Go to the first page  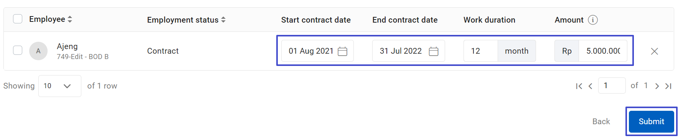pyautogui.click(x=579, y=86)
